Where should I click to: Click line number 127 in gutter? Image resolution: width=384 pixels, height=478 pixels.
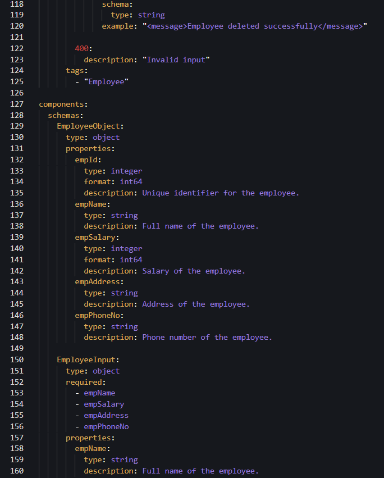click(17, 104)
